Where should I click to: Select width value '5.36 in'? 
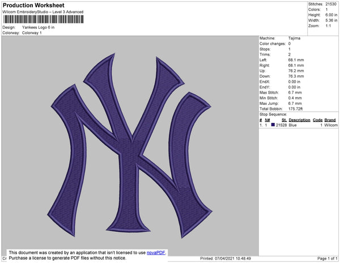point(331,20)
